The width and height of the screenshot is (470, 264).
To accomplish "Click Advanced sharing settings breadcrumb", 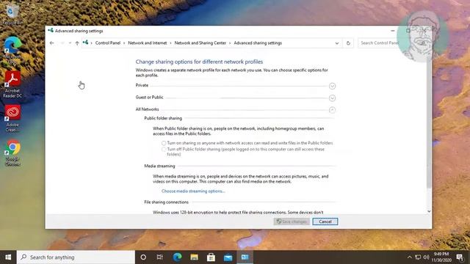I will point(258,43).
